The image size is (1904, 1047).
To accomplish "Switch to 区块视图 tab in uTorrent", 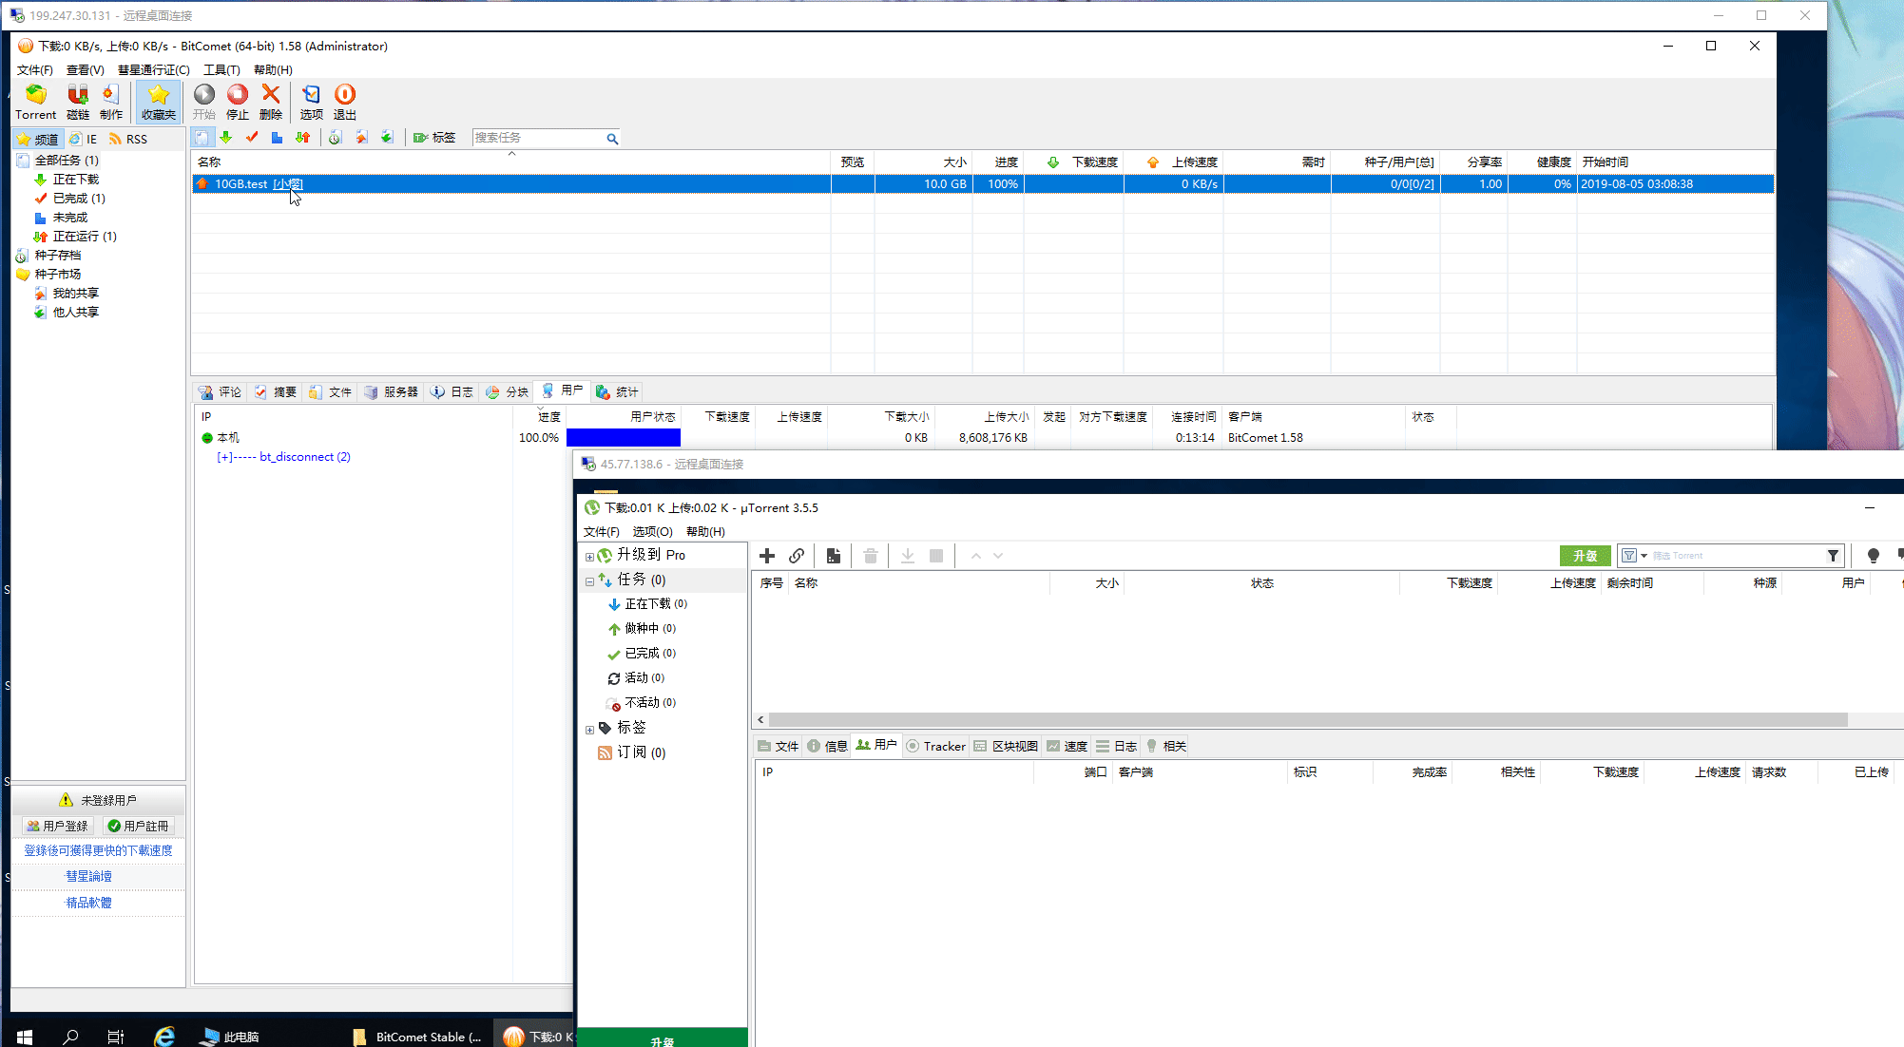I will click(x=1006, y=746).
